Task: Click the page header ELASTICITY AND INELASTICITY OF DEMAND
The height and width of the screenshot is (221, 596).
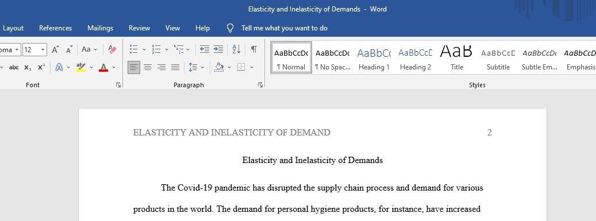Action: [232, 133]
